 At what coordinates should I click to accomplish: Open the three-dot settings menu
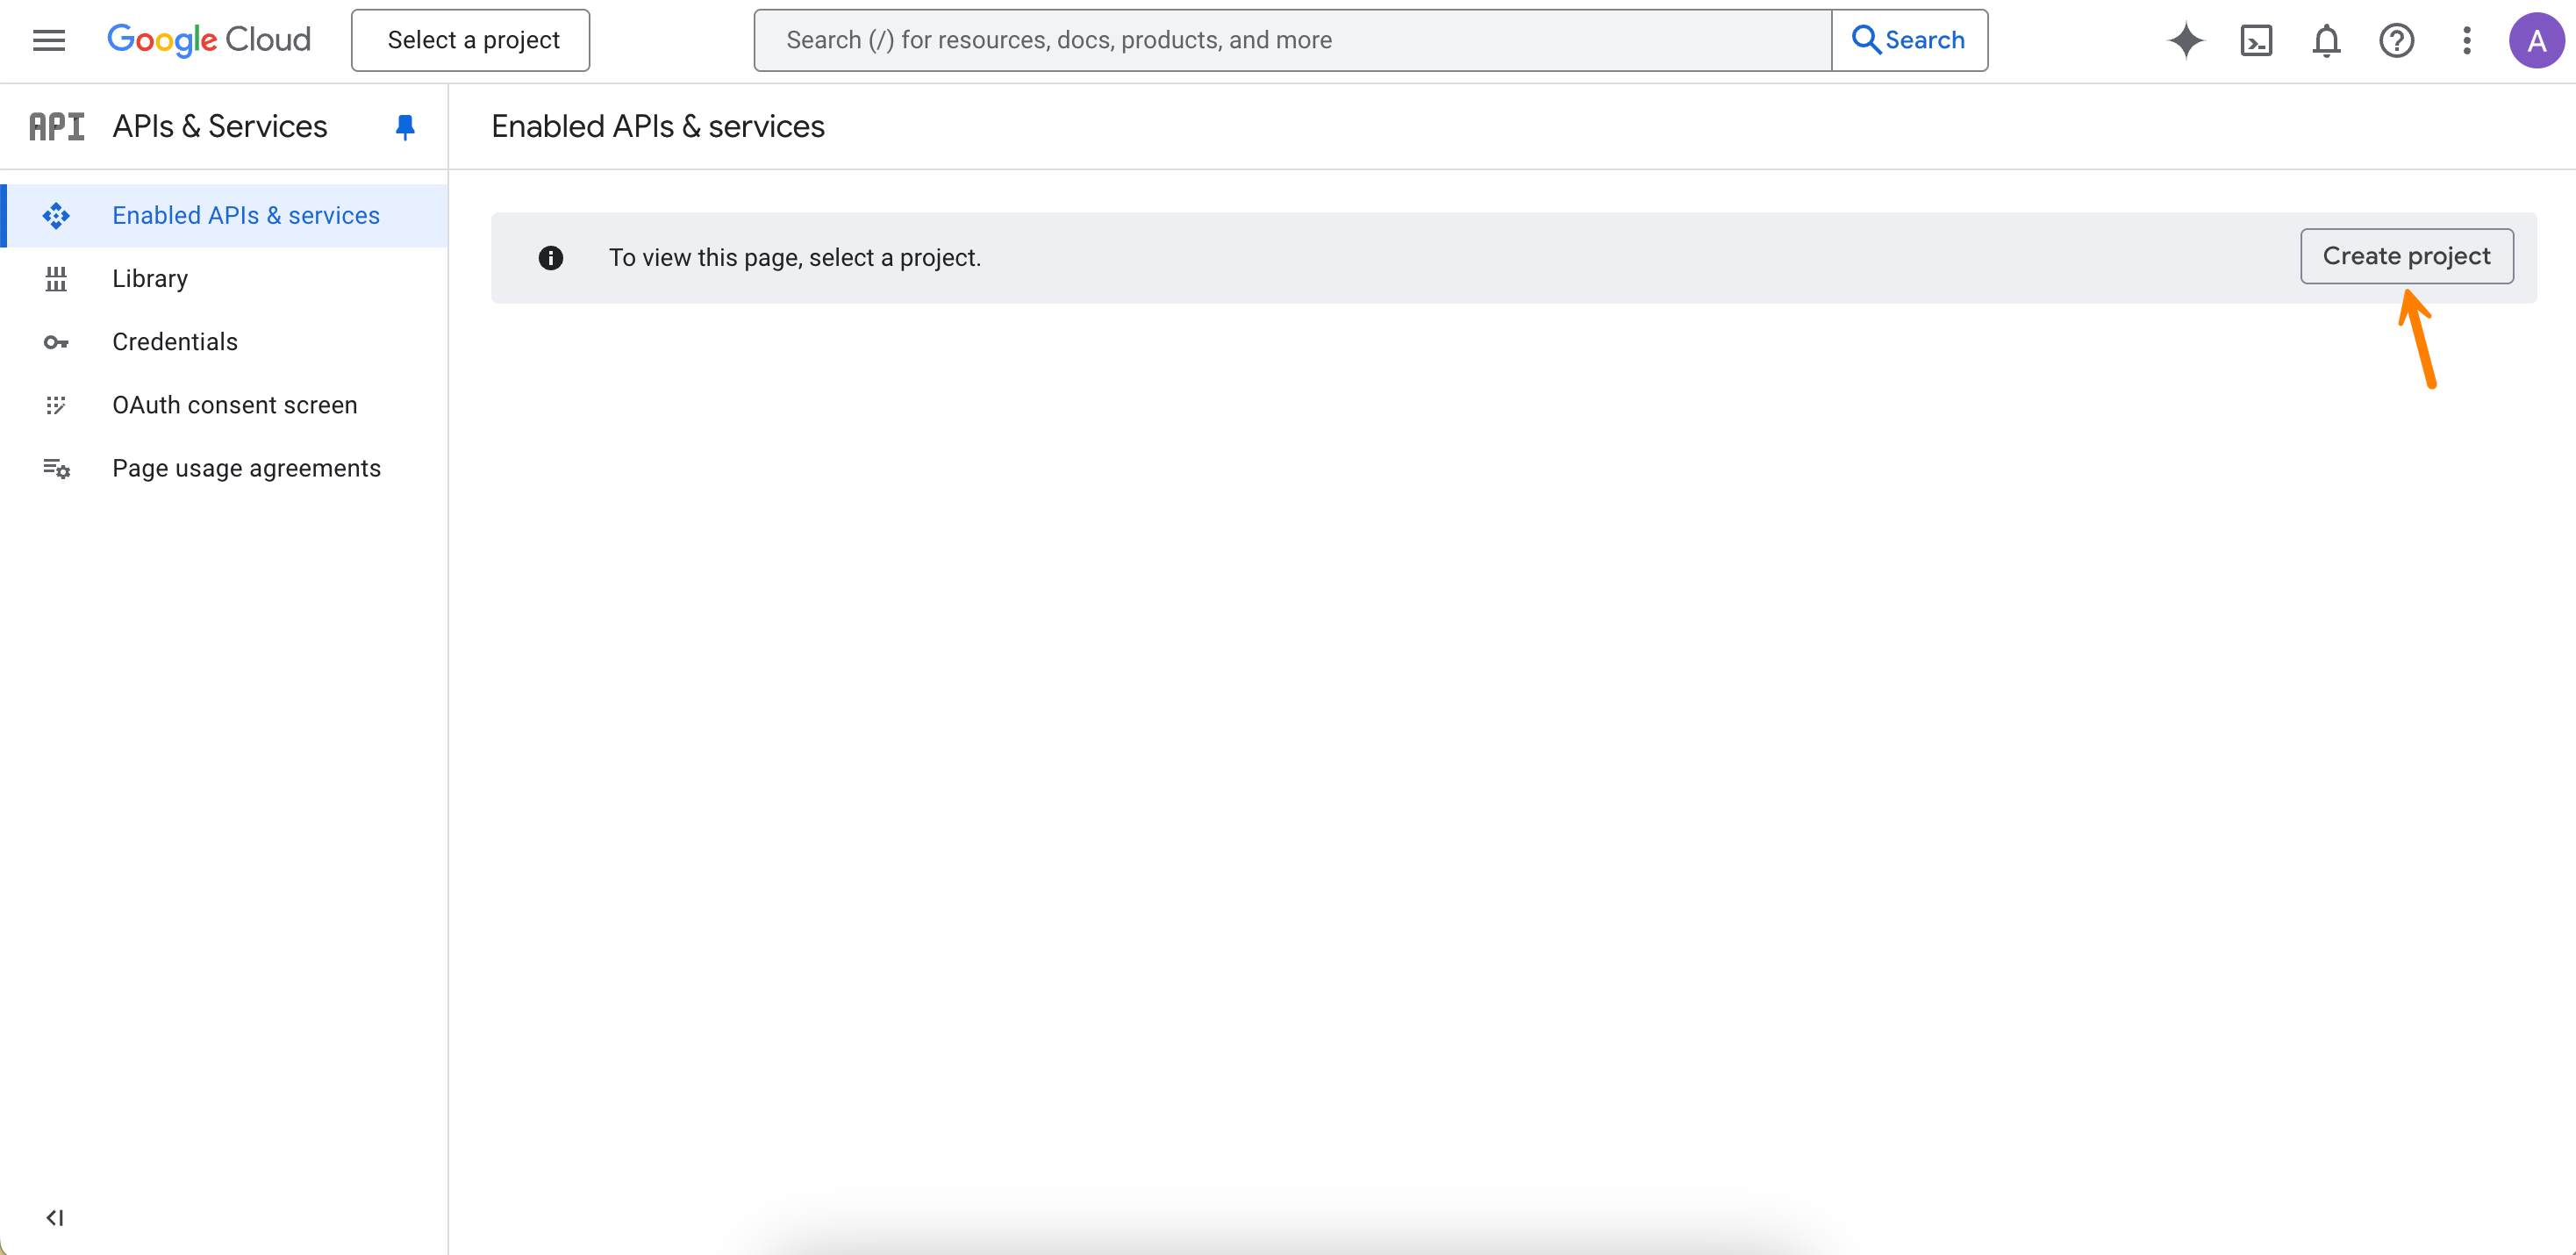coord(2466,40)
